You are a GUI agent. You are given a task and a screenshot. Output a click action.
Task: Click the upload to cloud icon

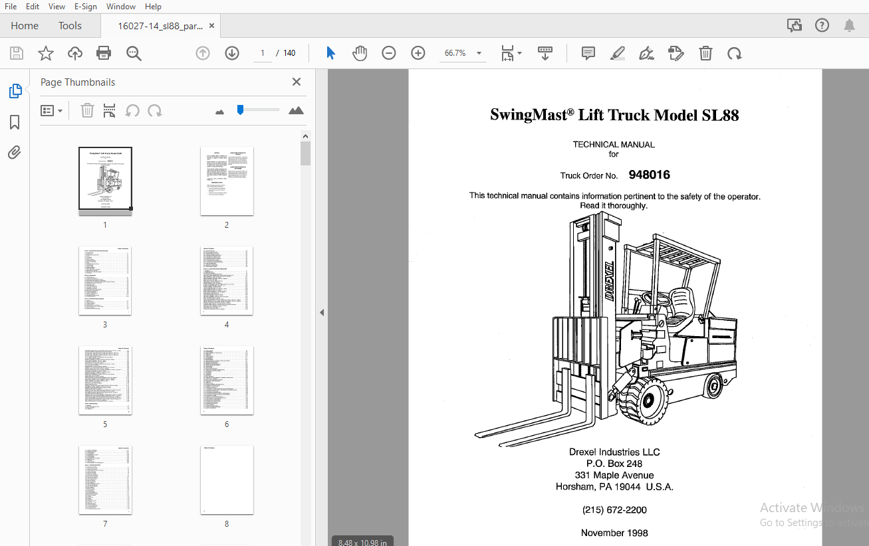pyautogui.click(x=75, y=53)
